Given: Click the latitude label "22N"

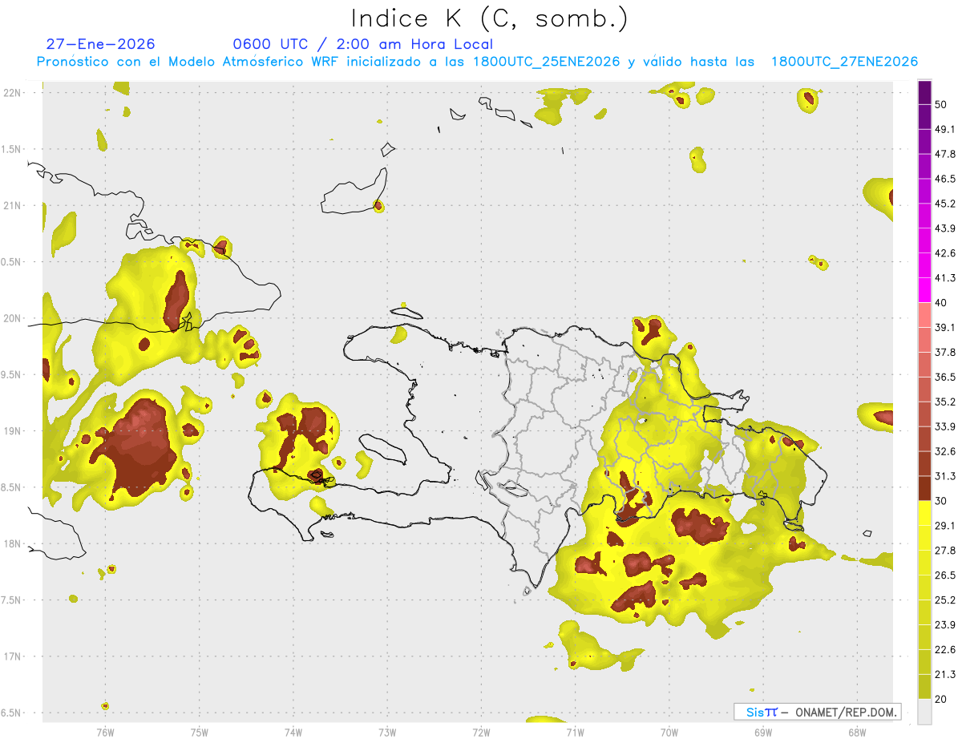Looking at the screenshot, I should 14,93.
